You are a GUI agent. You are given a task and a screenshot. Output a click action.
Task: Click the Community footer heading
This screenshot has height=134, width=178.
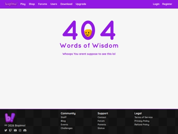[x=68, y=113]
